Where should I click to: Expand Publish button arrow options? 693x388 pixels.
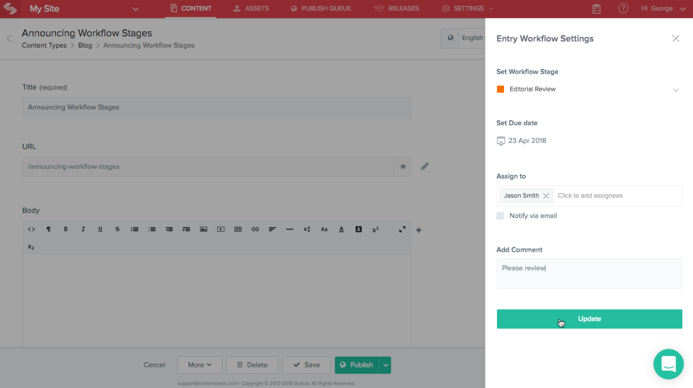coord(385,365)
